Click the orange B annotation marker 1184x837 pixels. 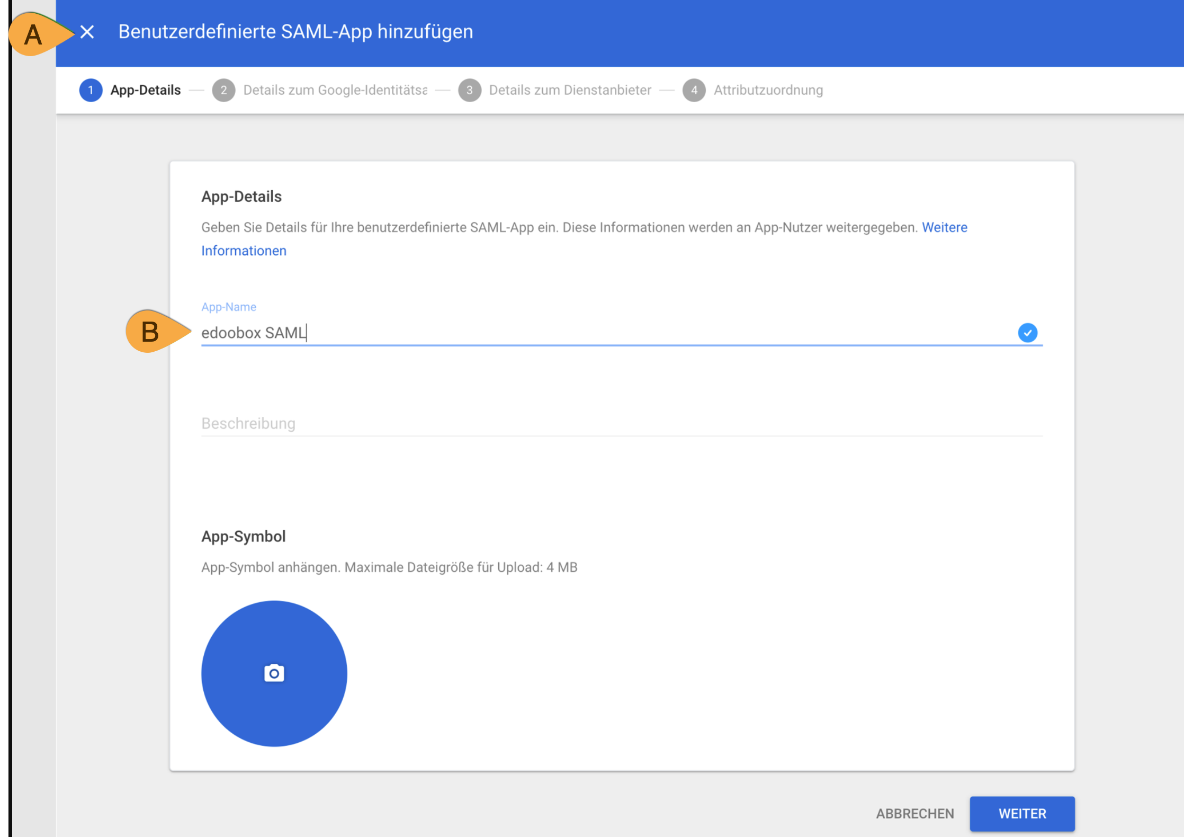[150, 332]
